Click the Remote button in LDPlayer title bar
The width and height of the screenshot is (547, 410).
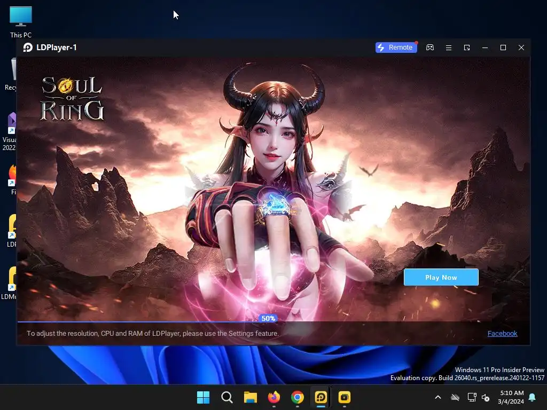396,48
